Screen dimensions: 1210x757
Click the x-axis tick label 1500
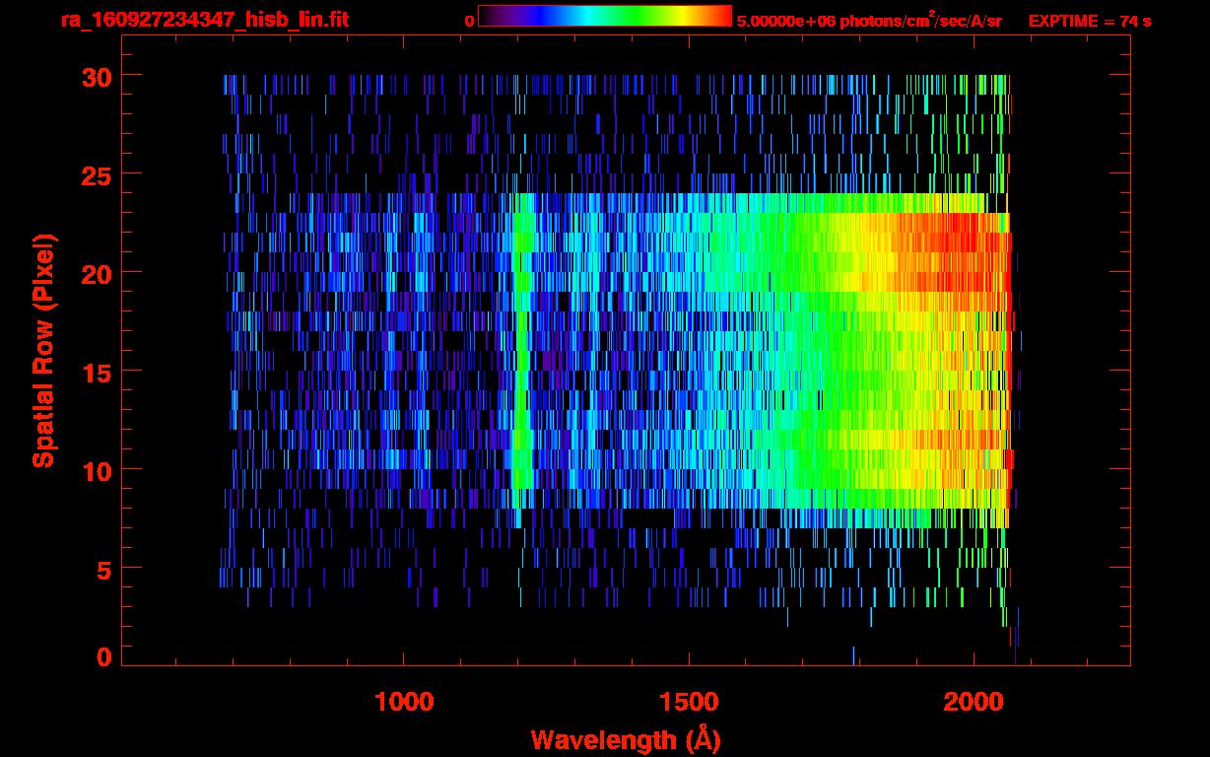(689, 702)
